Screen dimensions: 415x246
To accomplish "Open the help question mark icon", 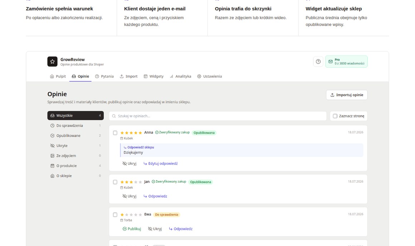I will 318,62.
